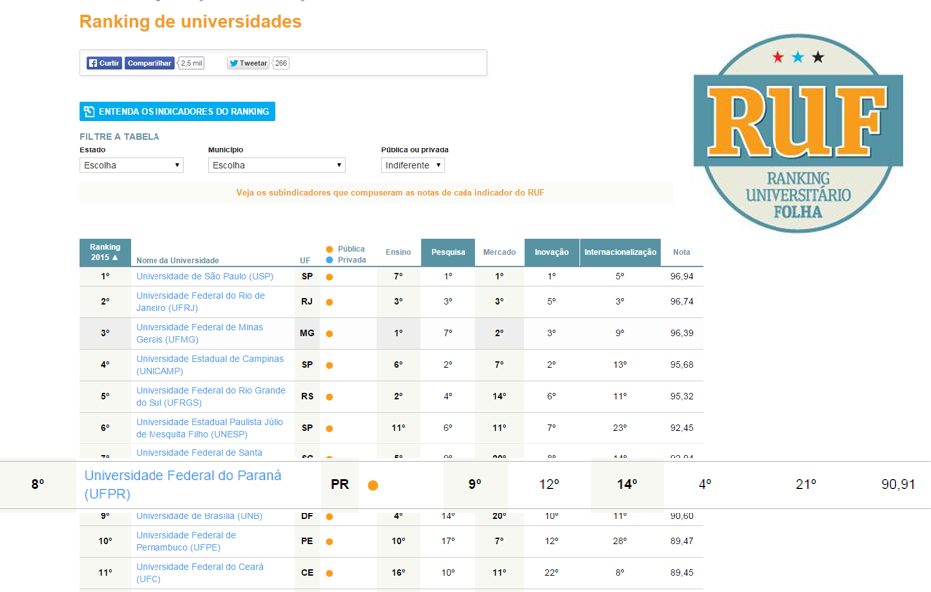Open the Pública ou privada dropdown

pos(412,165)
